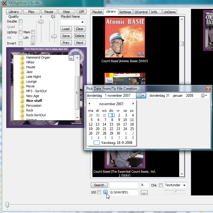Image resolution: width=213 pixels, height=213 pixels.
Task: Click the Late Night folder icon
Action: coord(22,77)
